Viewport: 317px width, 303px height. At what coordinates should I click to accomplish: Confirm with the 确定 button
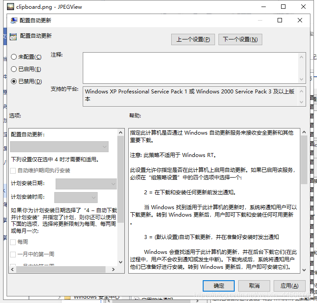218,286
